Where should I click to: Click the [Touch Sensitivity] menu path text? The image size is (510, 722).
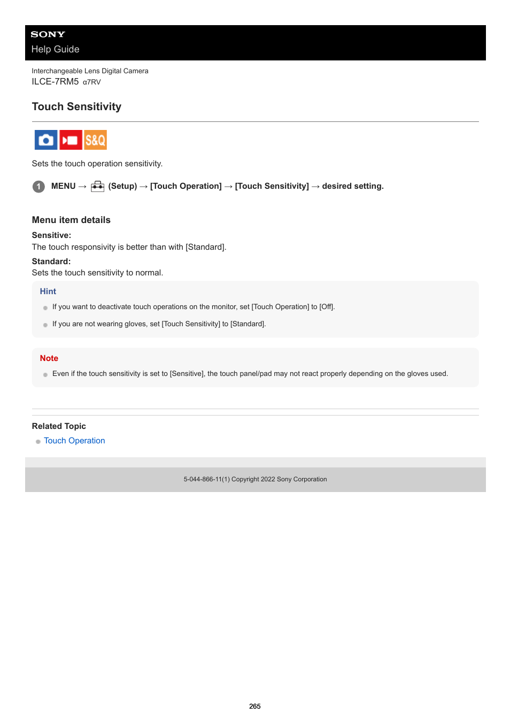tap(272, 186)
